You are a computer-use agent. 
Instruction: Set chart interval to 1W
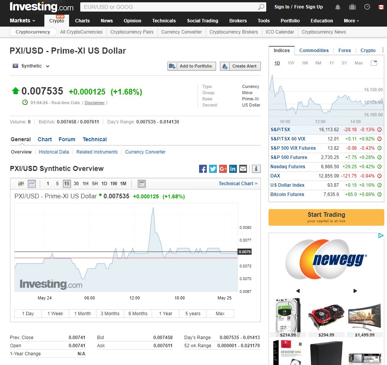tap(114, 184)
